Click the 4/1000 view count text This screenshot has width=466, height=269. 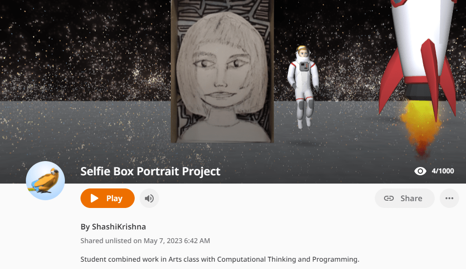443,171
